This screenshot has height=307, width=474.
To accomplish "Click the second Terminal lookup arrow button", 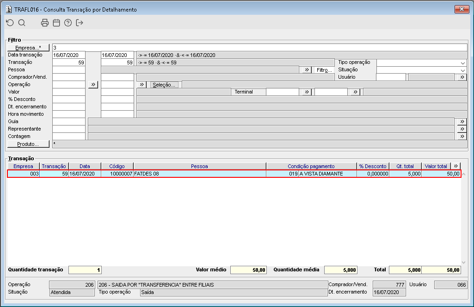I will tap(356, 92).
